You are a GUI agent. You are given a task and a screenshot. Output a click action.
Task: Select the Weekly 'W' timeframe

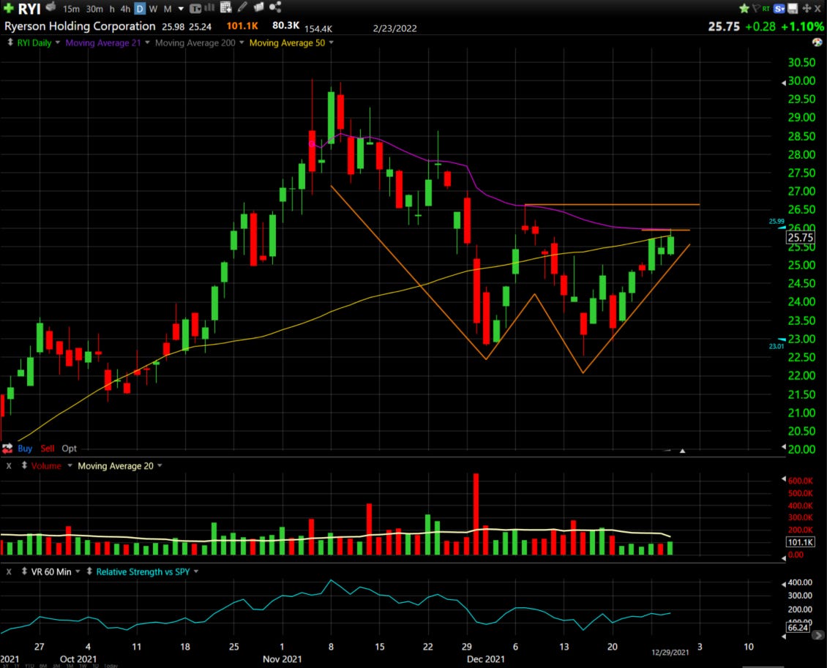153,9
